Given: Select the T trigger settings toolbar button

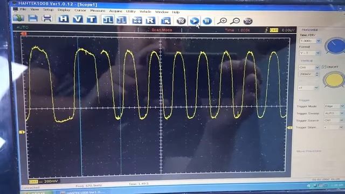Looking at the screenshot, I should pos(92,19).
